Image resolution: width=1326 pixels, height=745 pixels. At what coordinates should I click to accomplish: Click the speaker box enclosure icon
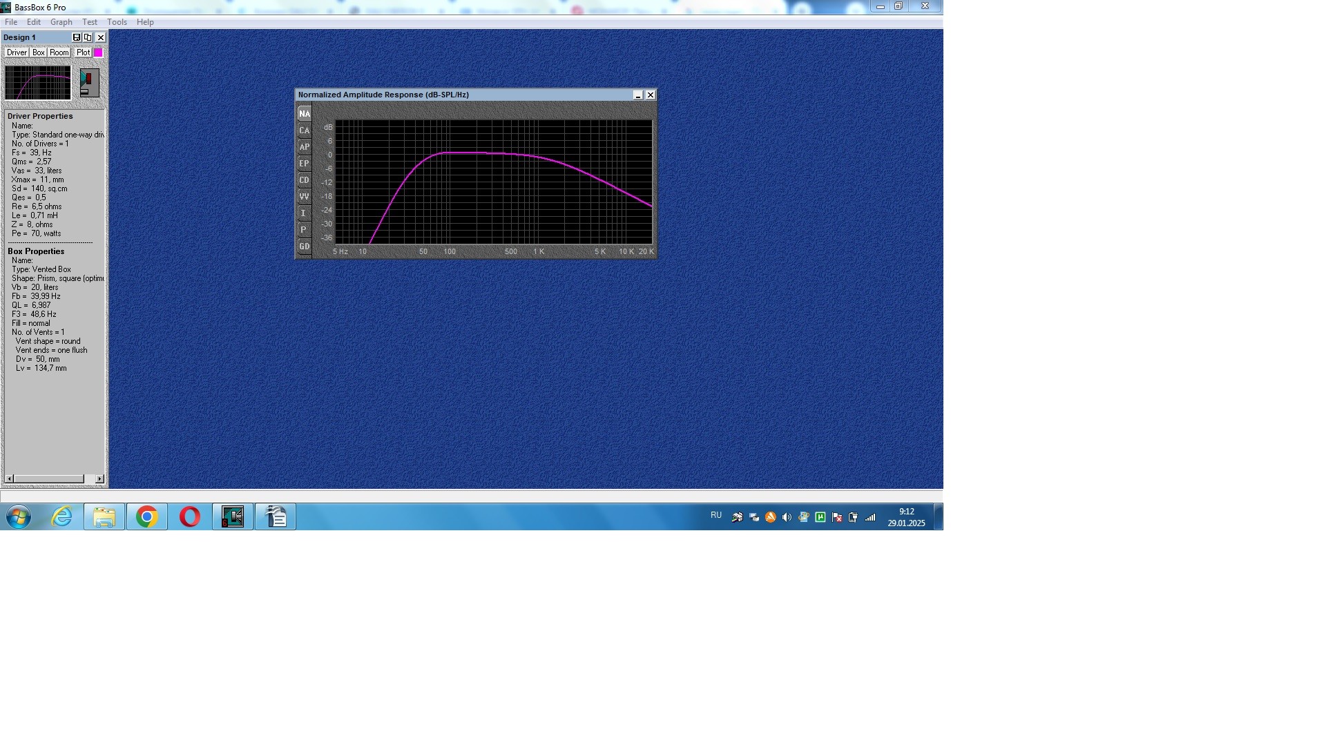click(89, 83)
